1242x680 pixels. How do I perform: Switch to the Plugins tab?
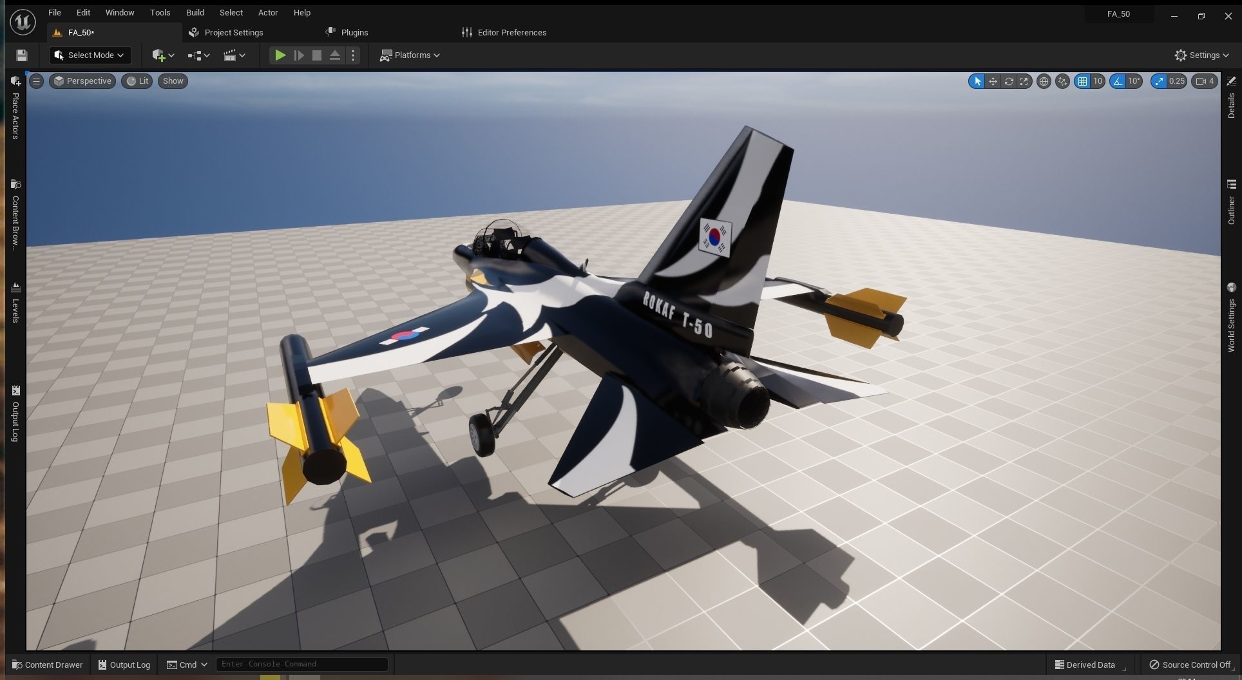347,32
